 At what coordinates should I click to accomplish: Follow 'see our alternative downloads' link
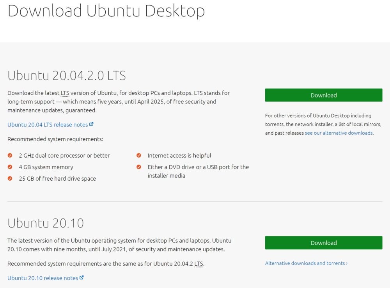(339, 133)
